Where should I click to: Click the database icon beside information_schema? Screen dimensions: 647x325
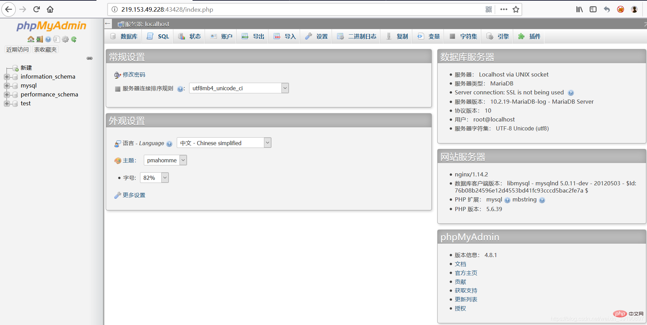15,77
